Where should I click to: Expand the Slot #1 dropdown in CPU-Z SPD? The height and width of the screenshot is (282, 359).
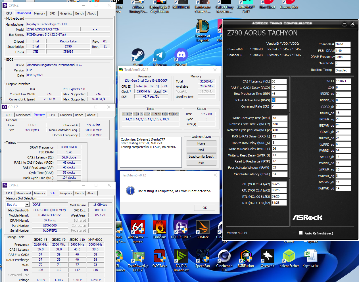pyautogui.click(x=27, y=205)
